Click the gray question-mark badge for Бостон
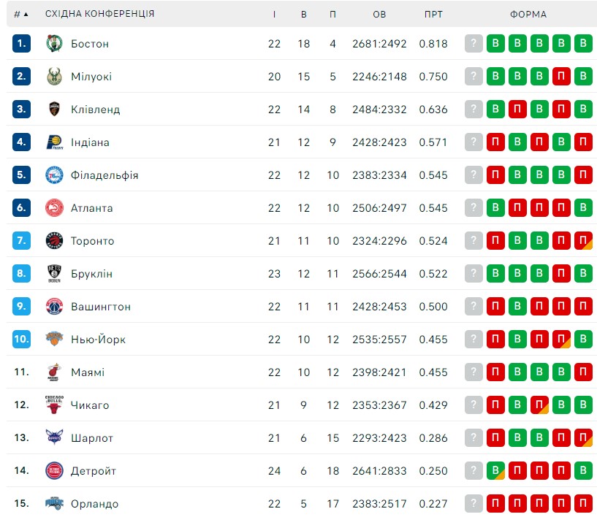This screenshot has height=517, width=597. coord(474,43)
